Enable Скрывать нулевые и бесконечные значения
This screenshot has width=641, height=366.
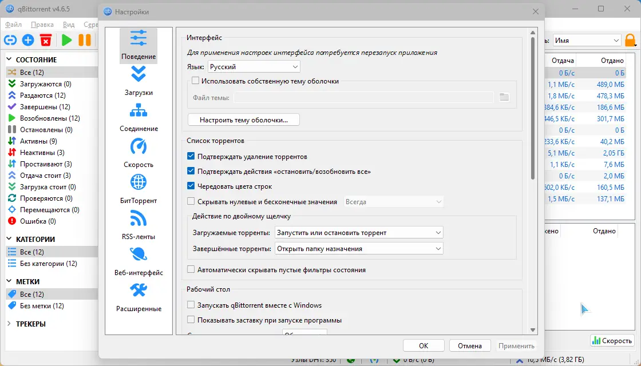click(x=191, y=201)
